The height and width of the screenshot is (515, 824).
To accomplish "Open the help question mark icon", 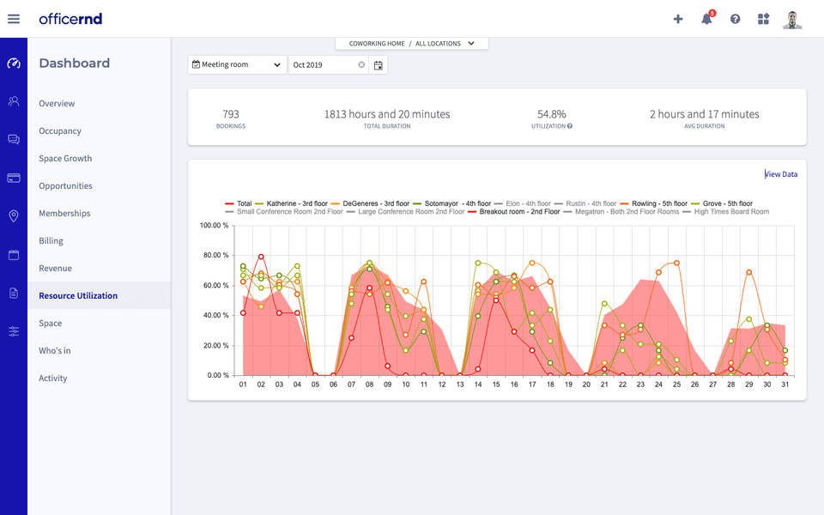I will coord(735,19).
